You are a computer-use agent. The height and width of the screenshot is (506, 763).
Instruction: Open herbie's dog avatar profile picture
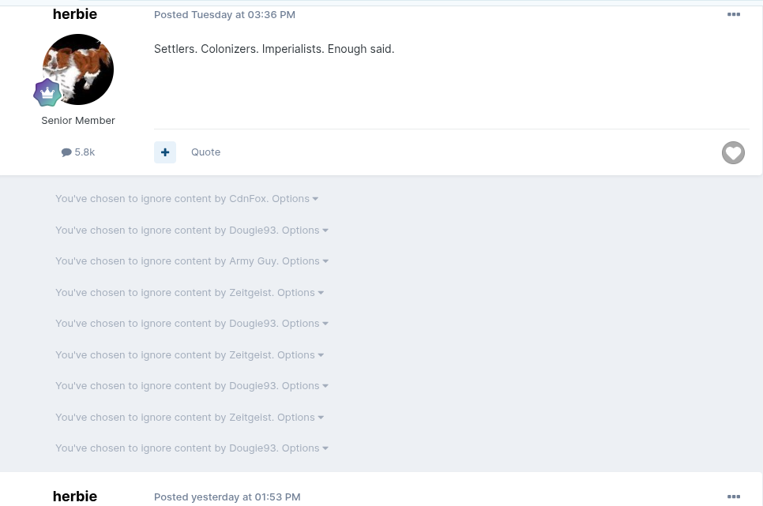(78, 69)
